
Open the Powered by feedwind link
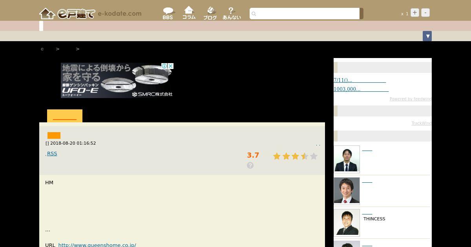(411, 99)
